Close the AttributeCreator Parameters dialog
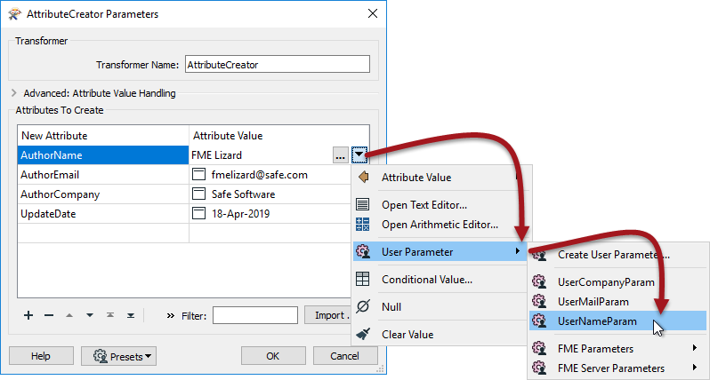Screen dimensions: 710x380 (373, 13)
